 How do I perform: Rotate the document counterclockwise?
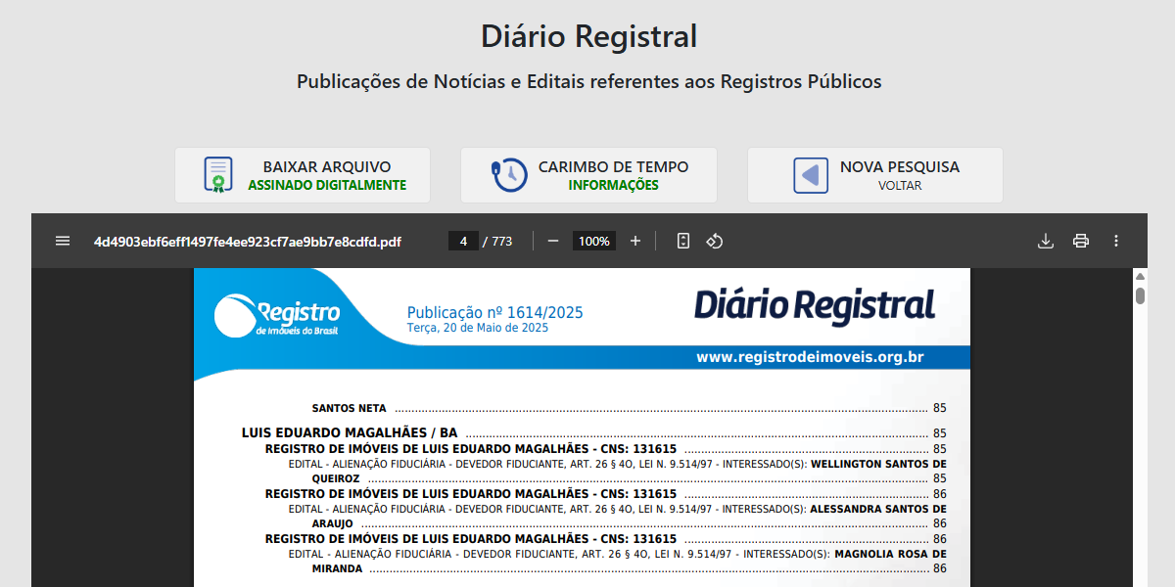click(x=715, y=241)
